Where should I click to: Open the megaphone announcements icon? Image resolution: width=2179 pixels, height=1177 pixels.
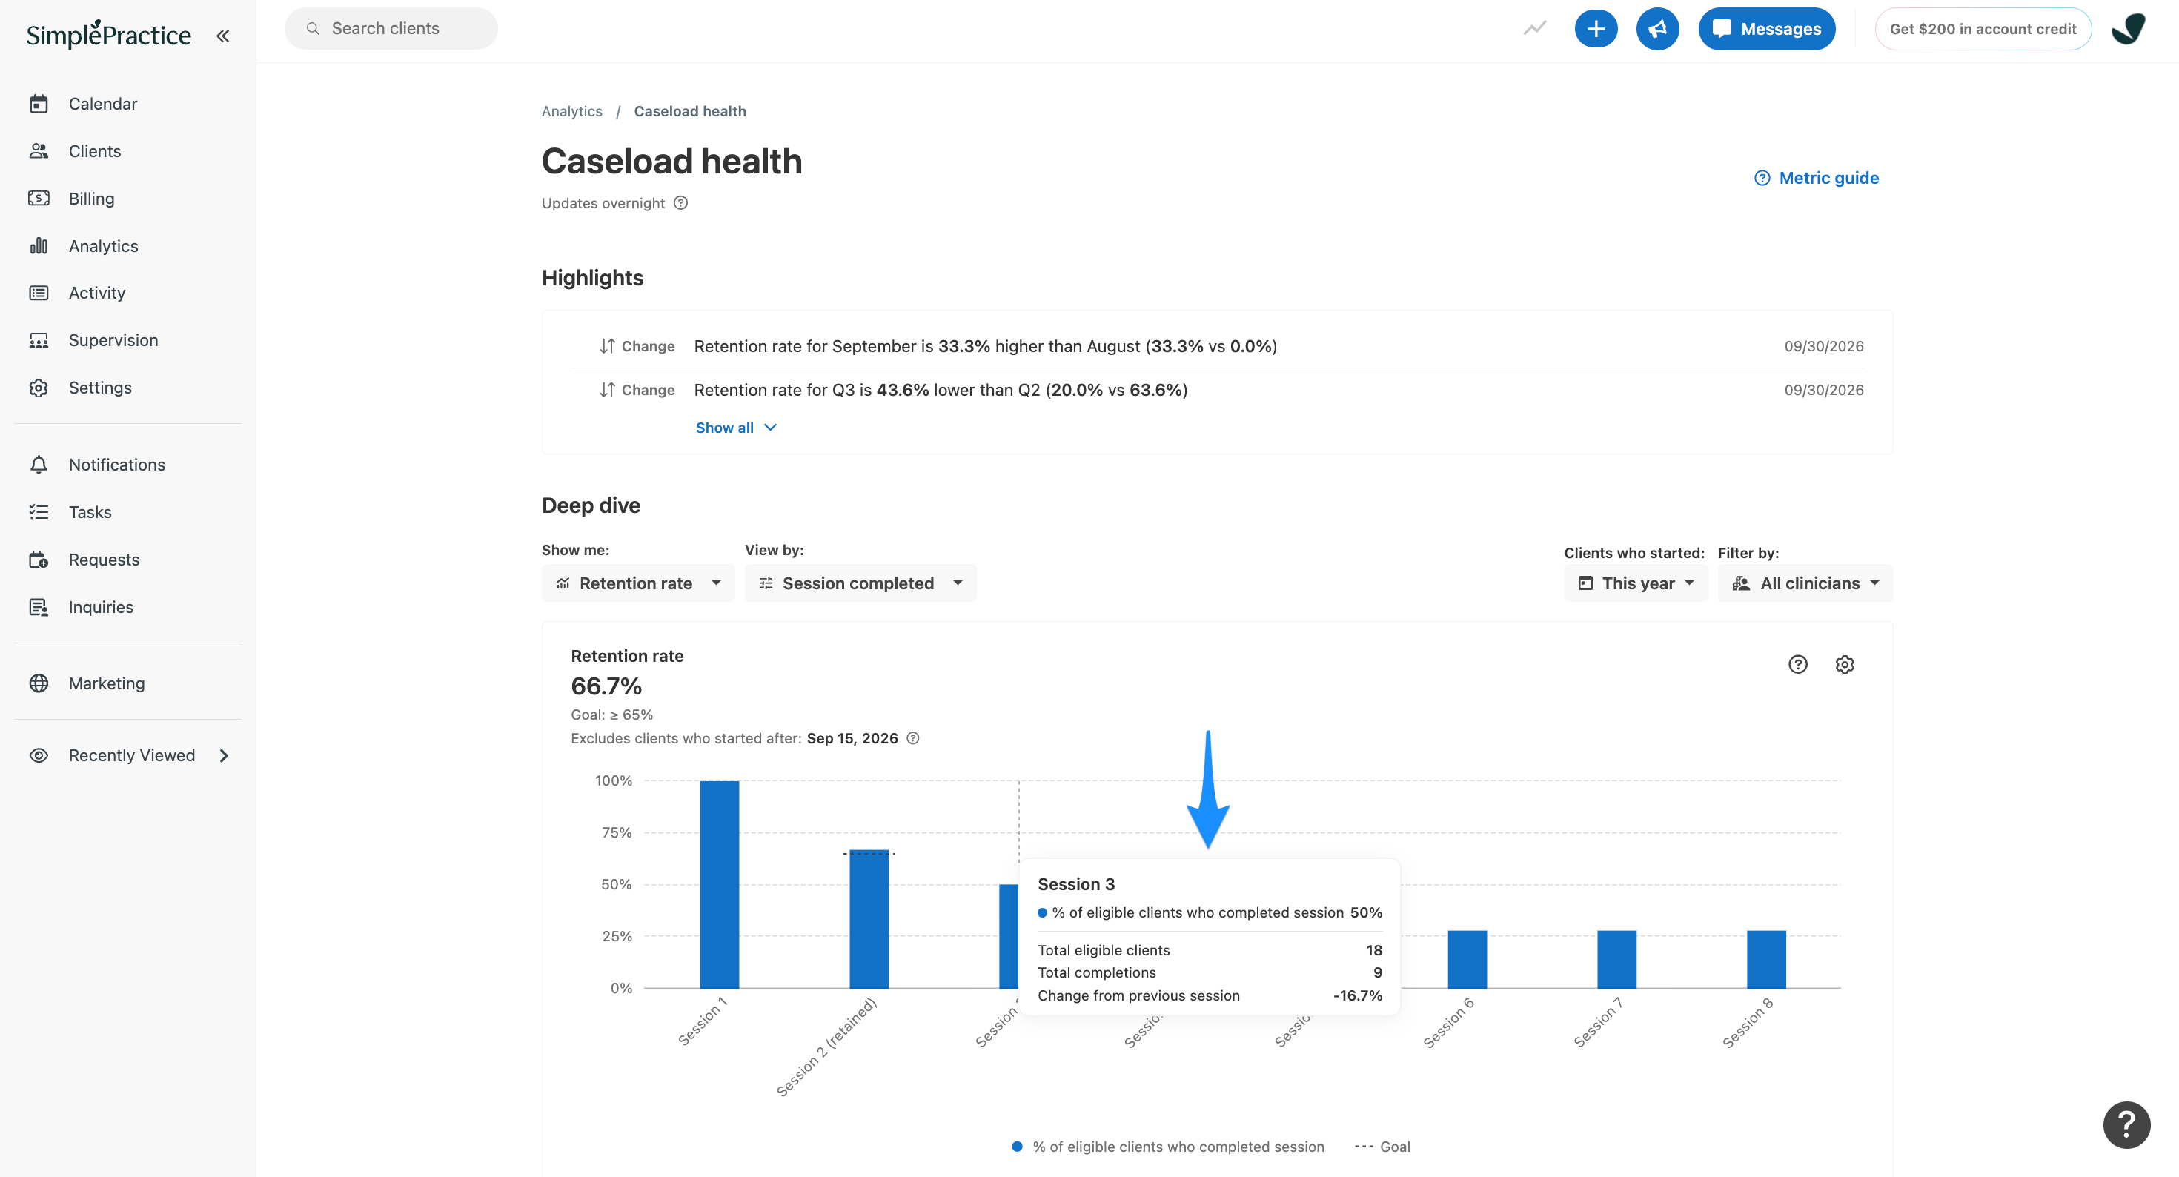click(x=1657, y=29)
